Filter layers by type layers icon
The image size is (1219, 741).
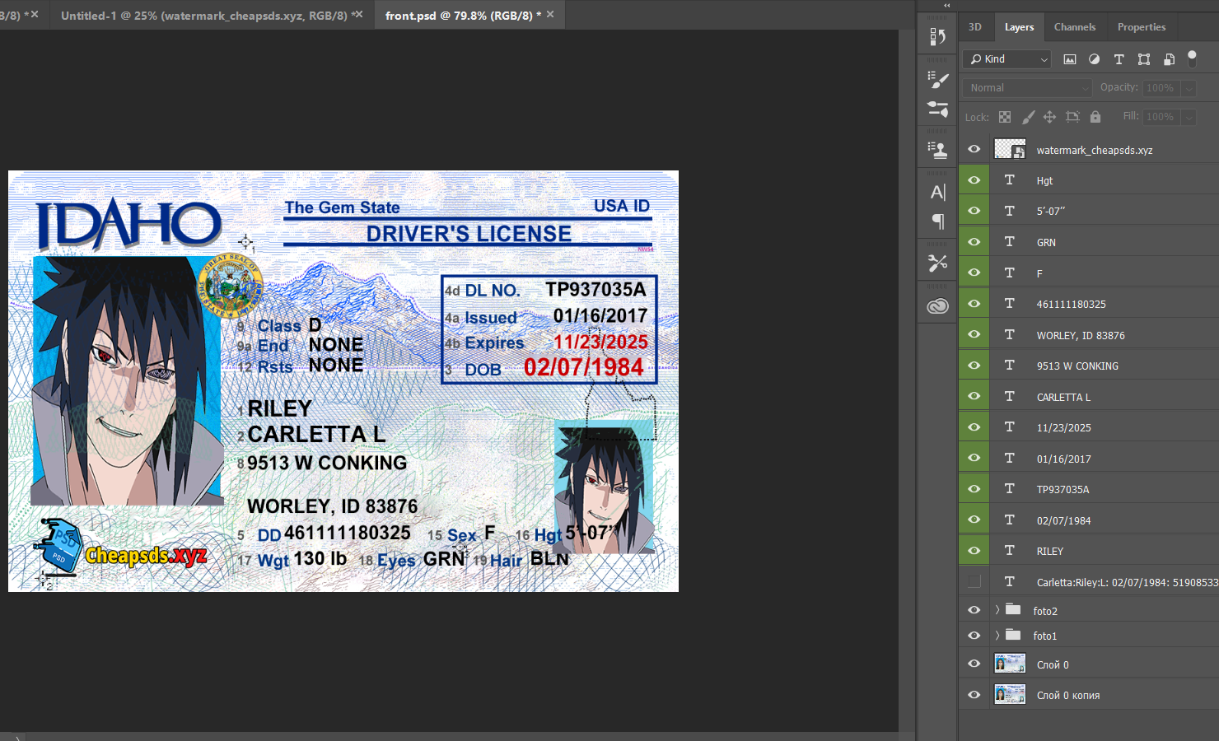pyautogui.click(x=1119, y=59)
